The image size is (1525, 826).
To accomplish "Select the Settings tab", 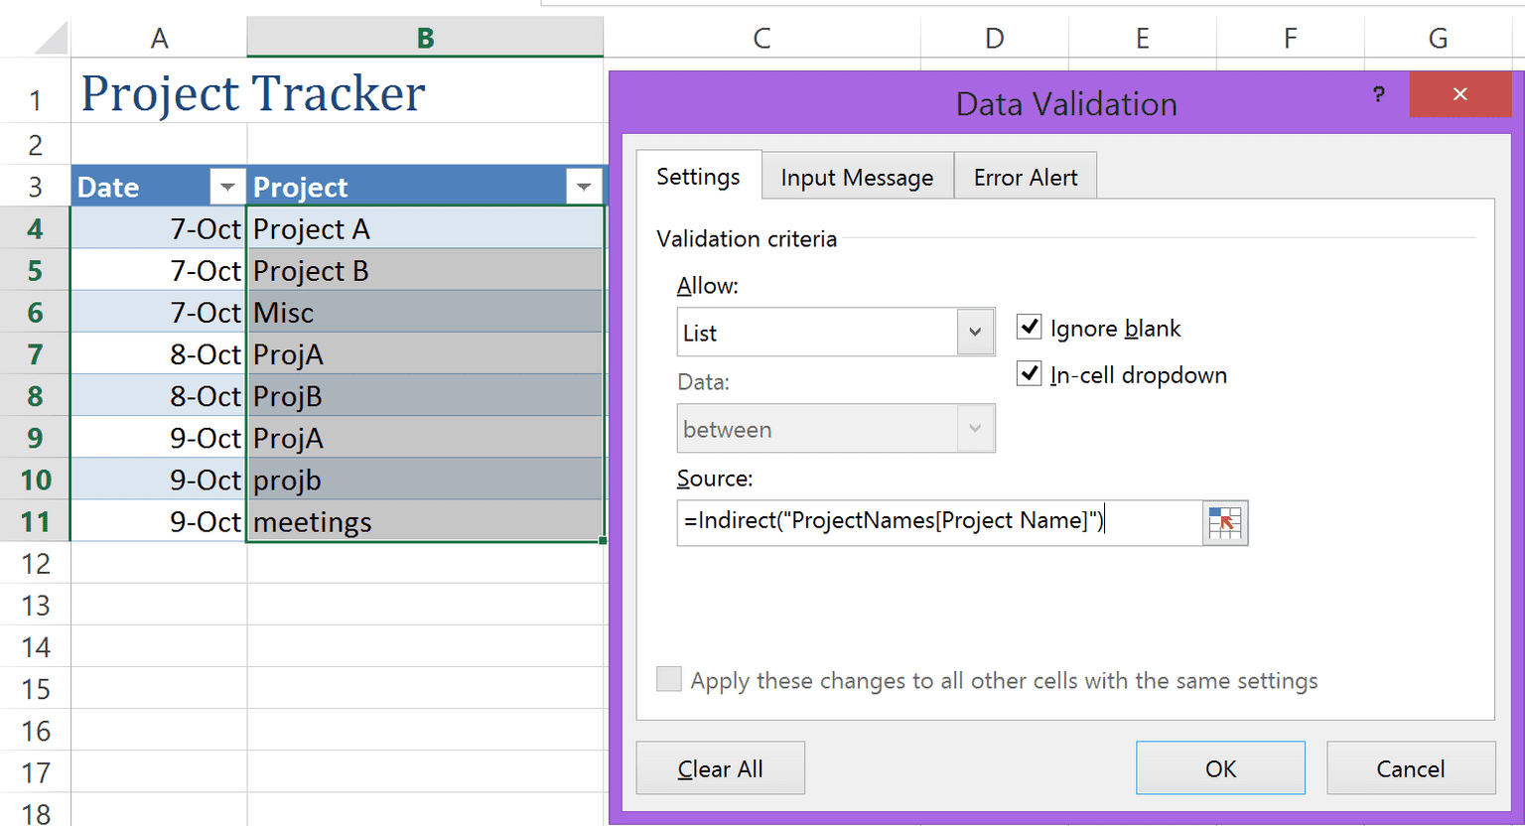I will coord(698,176).
